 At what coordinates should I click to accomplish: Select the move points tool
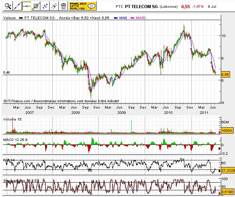[x=45, y=6]
